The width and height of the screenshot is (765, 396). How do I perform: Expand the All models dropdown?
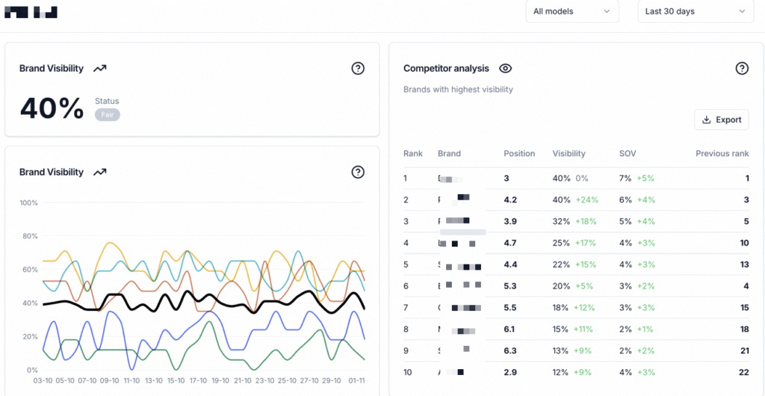(x=572, y=11)
